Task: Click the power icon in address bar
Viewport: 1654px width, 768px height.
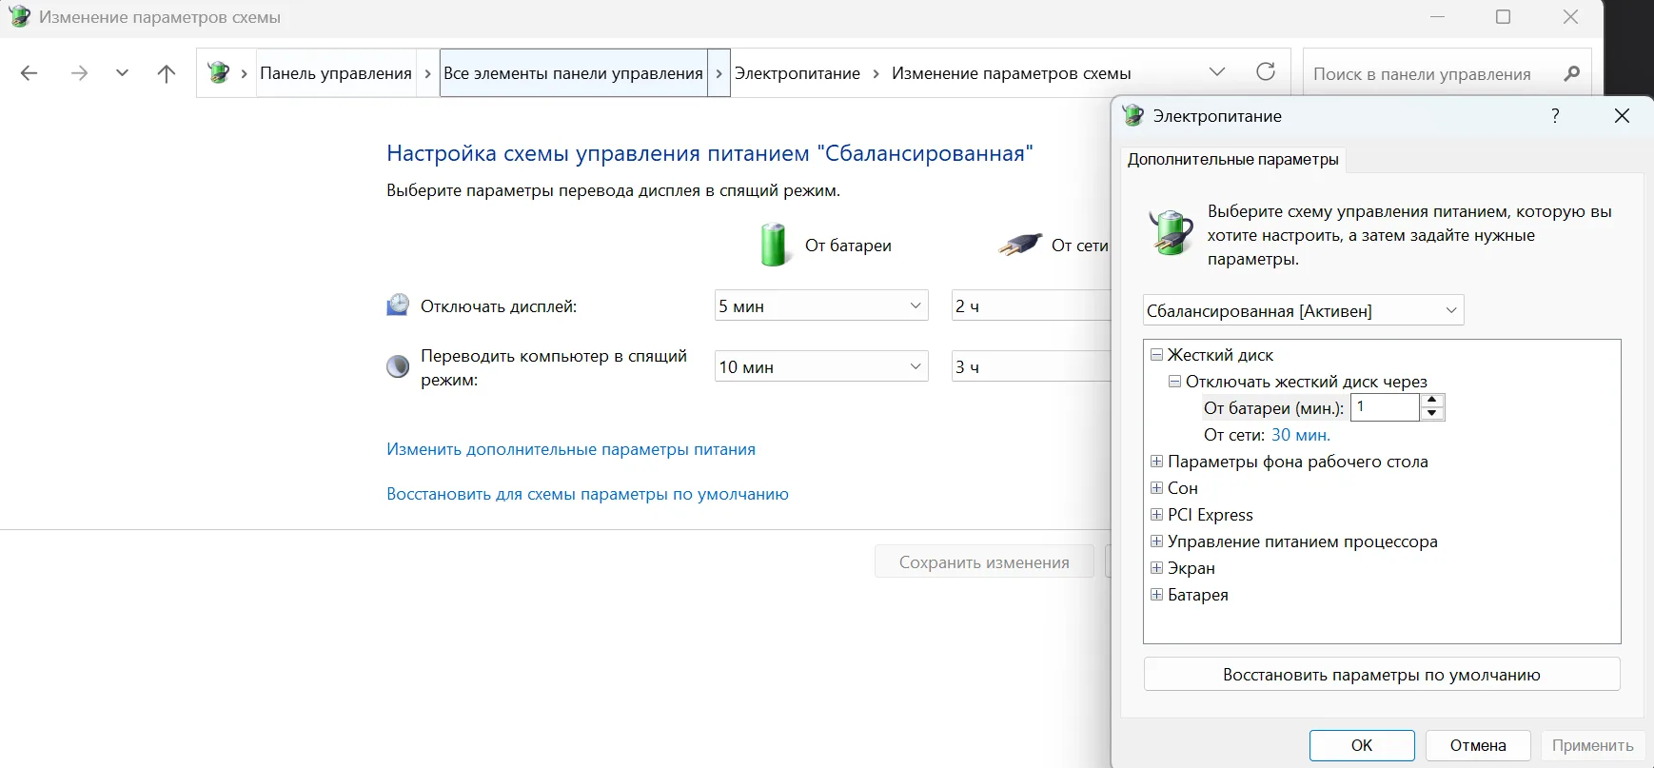Action: tap(219, 72)
